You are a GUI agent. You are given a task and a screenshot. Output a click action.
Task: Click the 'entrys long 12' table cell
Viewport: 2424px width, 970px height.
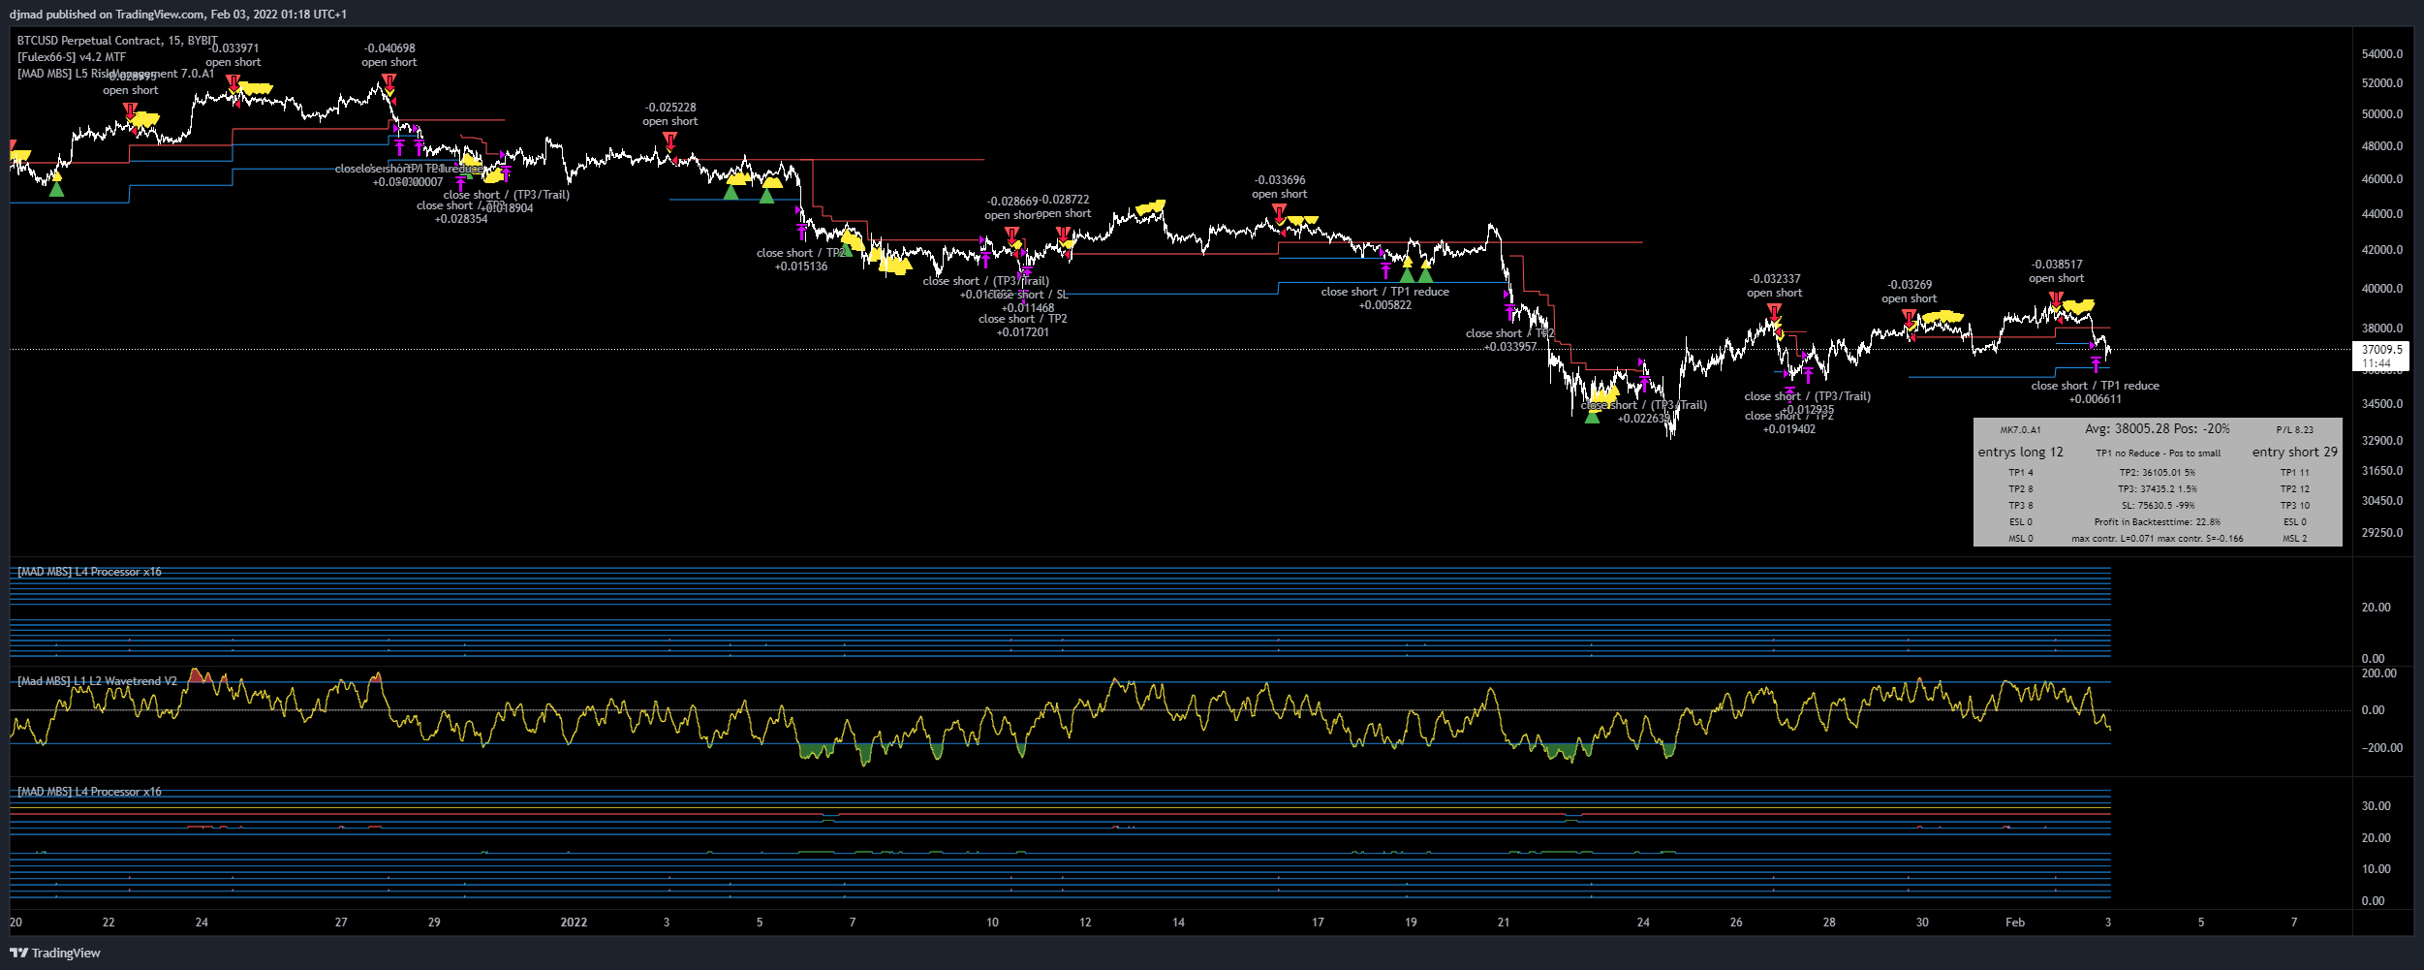coord(2021,453)
